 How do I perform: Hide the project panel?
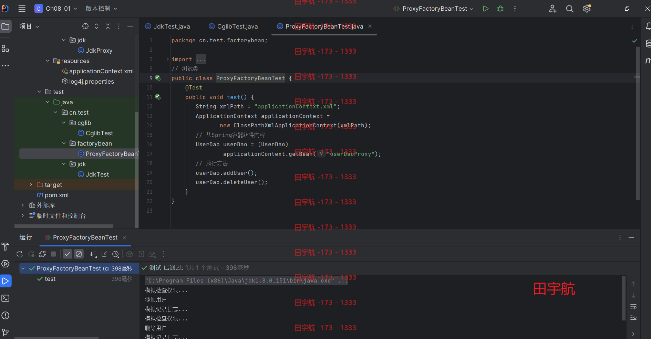pyautogui.click(x=130, y=26)
